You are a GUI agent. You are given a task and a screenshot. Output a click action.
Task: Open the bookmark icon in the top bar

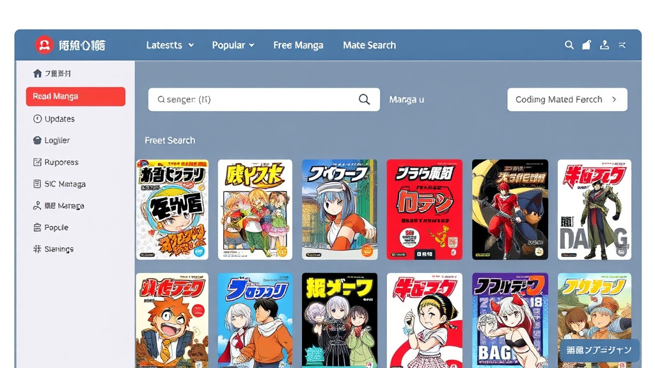pos(587,45)
